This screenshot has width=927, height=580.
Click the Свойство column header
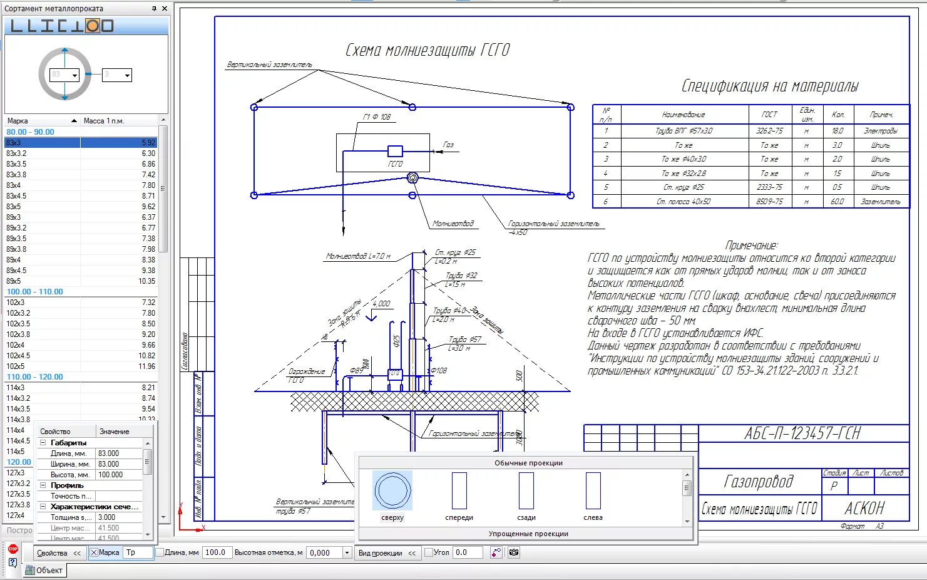[x=66, y=432]
